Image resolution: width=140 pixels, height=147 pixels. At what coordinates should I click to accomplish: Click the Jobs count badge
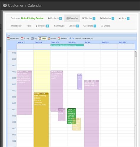[128, 18]
